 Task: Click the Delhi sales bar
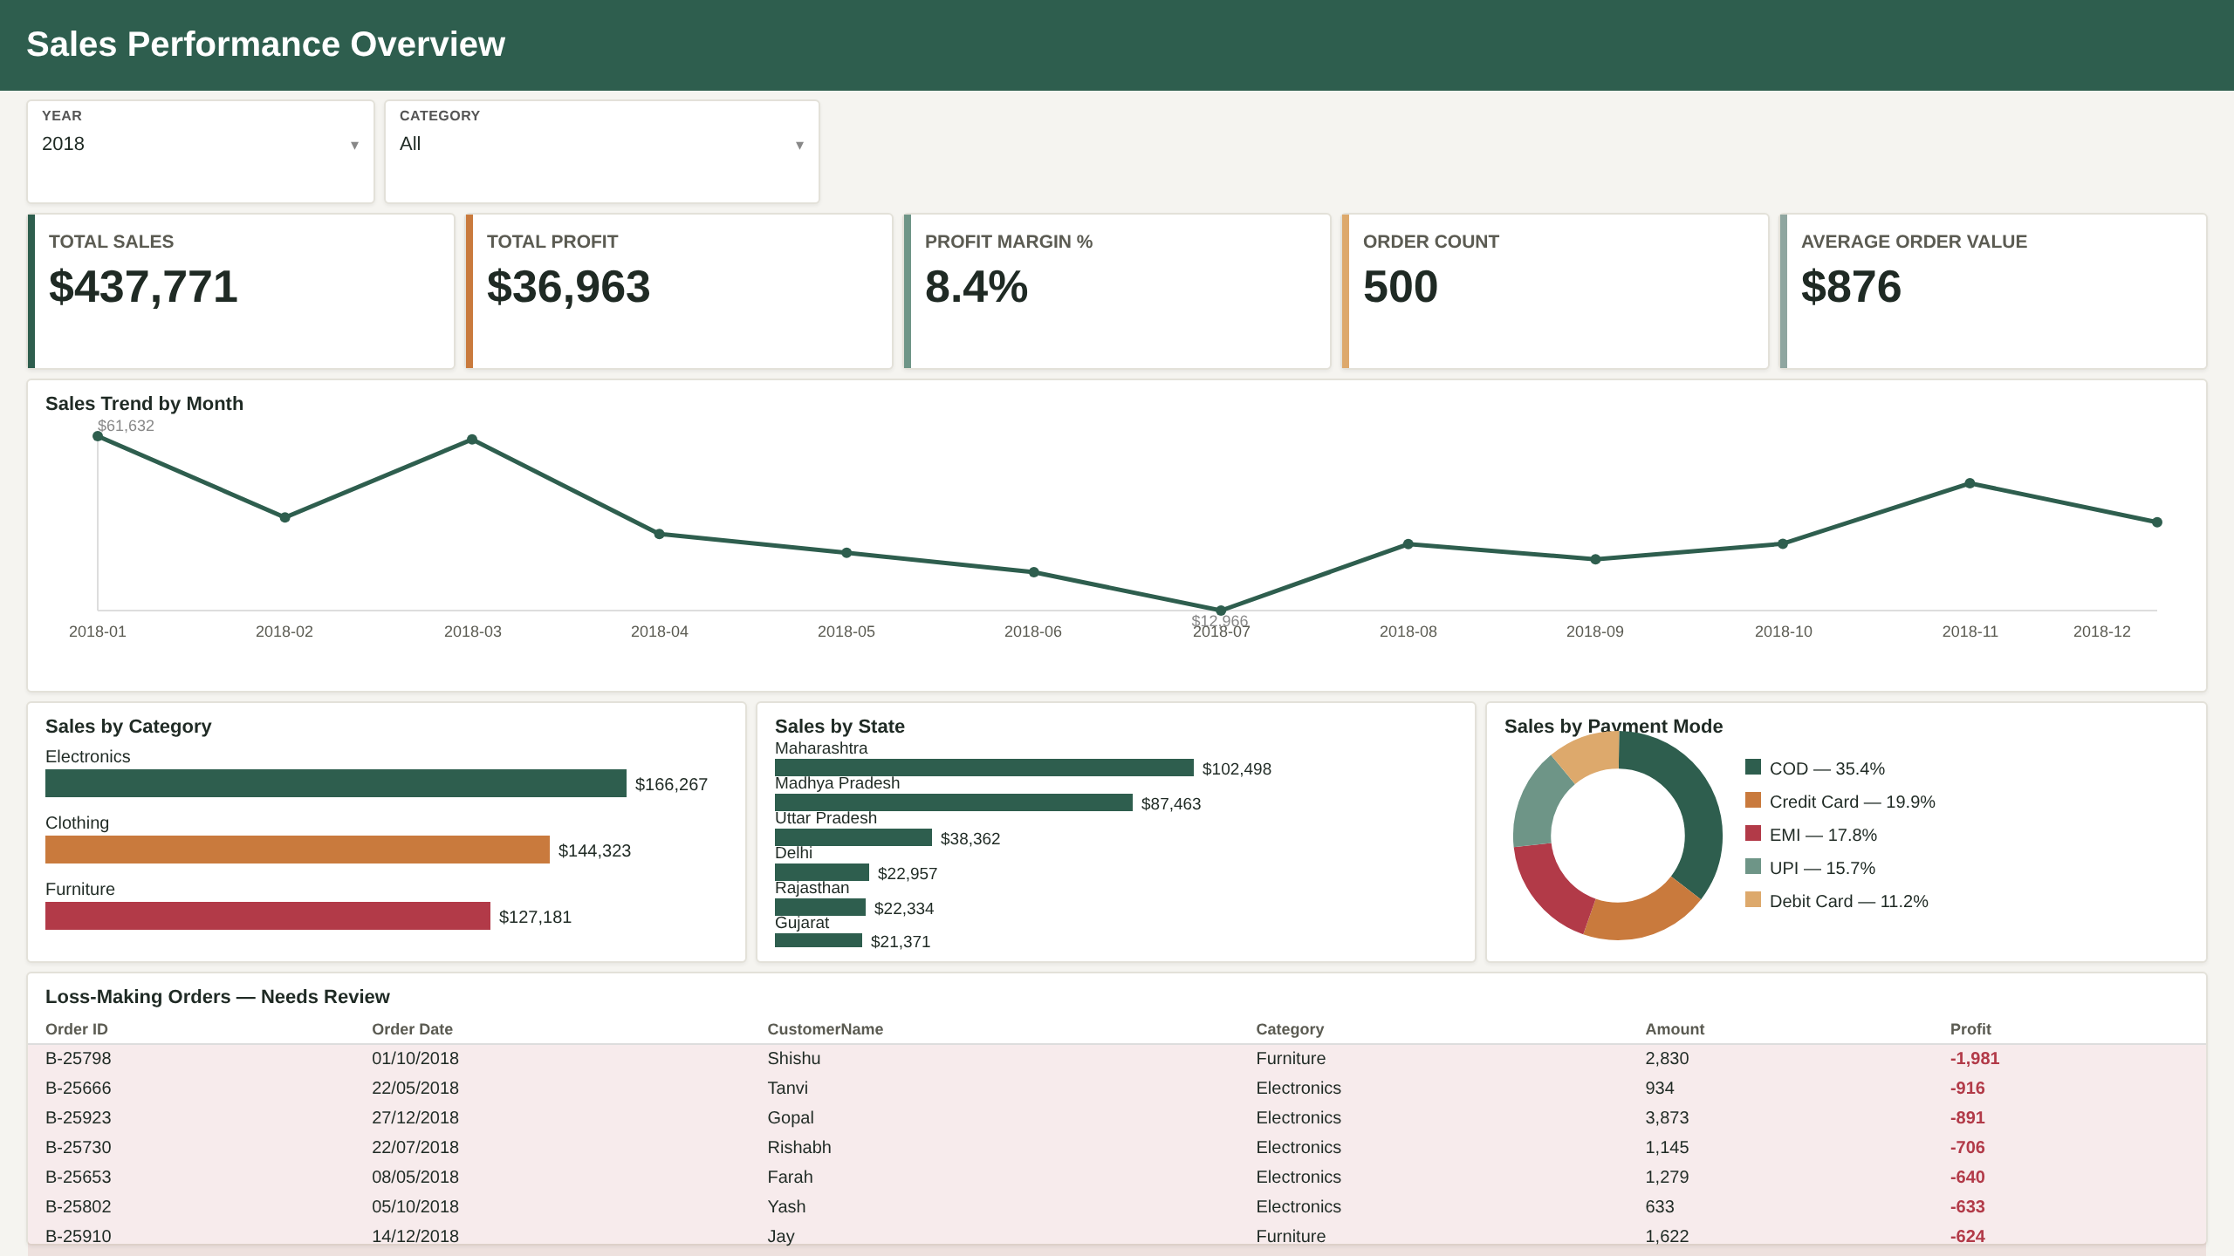(x=822, y=872)
